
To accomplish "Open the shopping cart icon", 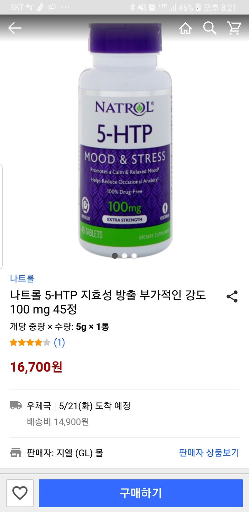I will [234, 28].
